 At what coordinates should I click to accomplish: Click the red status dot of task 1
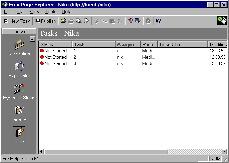[42, 51]
